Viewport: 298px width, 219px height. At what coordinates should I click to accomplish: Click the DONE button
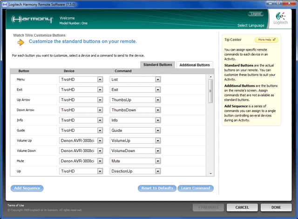[276, 207]
